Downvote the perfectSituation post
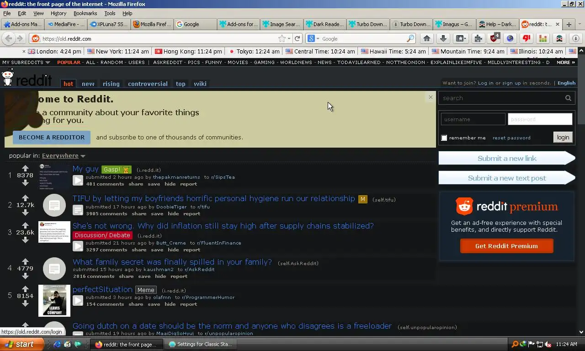This screenshot has width=585, height=351. click(x=25, y=303)
